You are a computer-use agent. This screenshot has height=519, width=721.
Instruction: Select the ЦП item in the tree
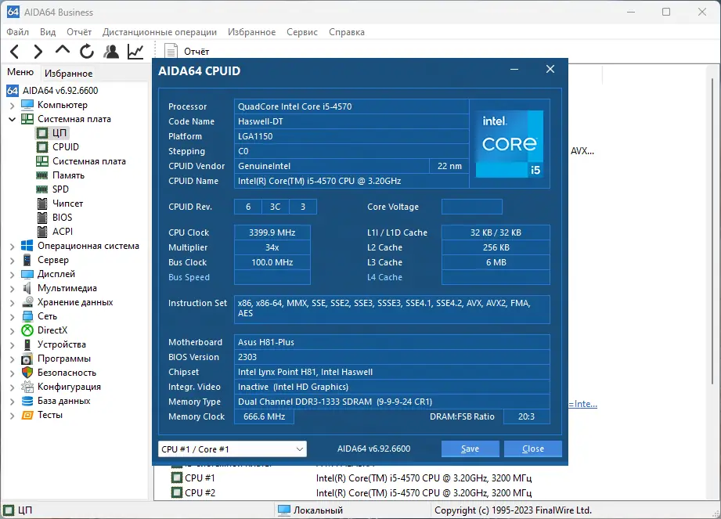click(x=52, y=133)
